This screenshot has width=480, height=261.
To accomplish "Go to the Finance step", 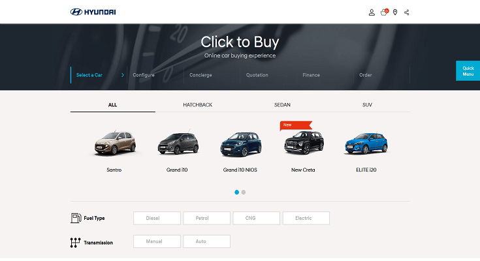I will click(311, 75).
